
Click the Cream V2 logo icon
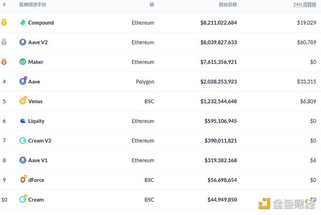pos(22,141)
